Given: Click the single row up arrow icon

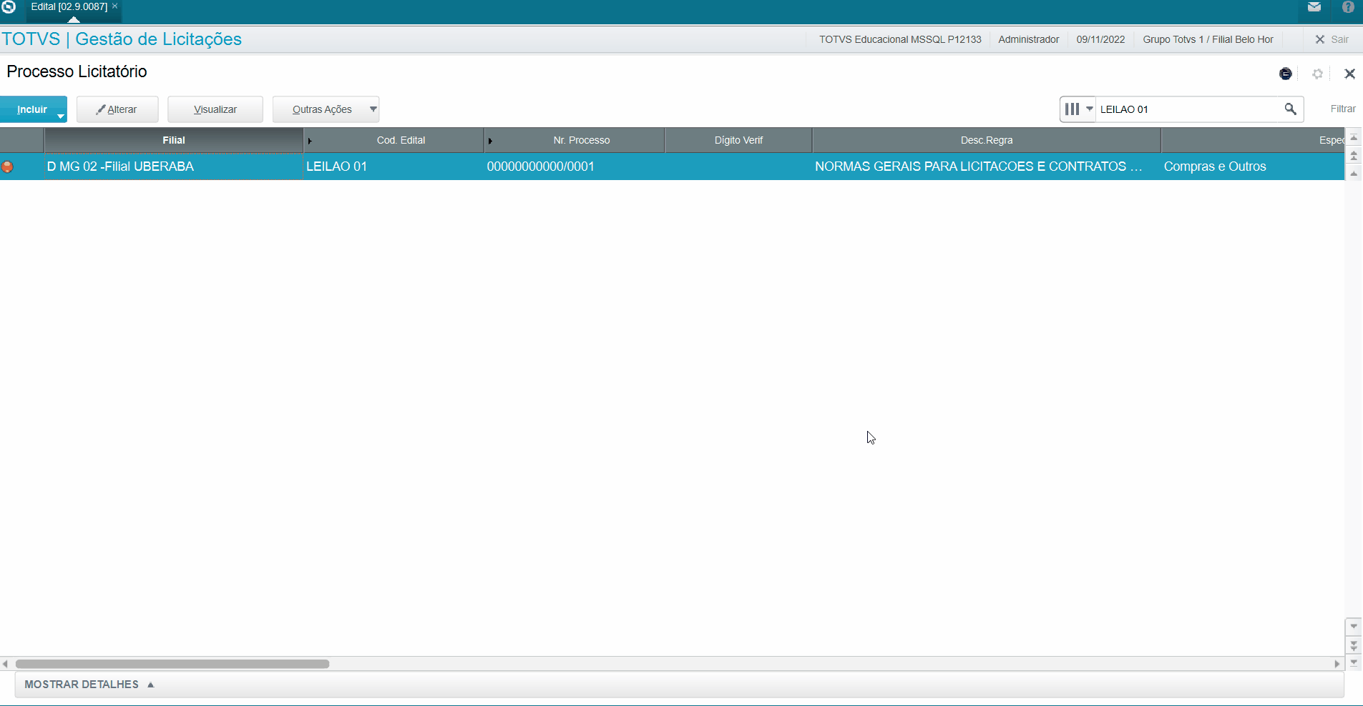Looking at the screenshot, I should [1354, 174].
